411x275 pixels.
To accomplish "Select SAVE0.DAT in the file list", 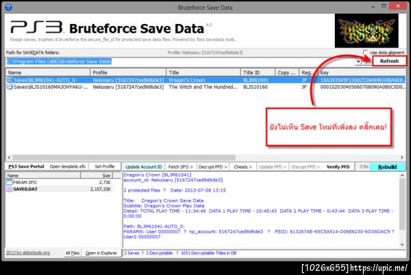I will (59, 189).
